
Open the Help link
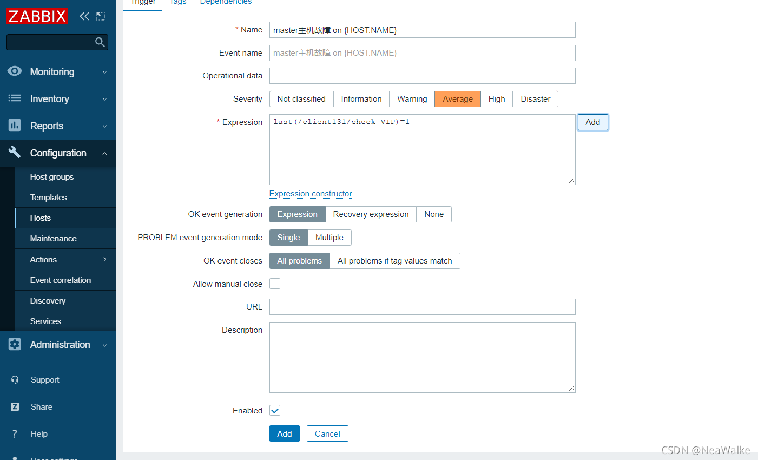click(x=39, y=434)
